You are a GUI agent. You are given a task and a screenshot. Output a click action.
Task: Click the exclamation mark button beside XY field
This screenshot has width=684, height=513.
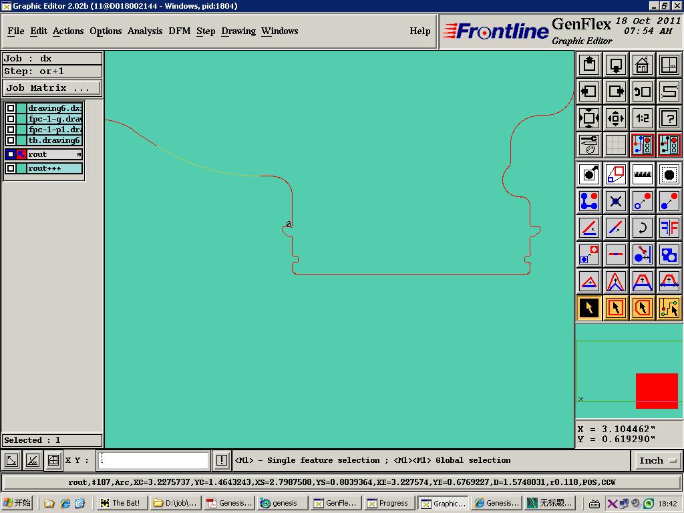pos(222,460)
